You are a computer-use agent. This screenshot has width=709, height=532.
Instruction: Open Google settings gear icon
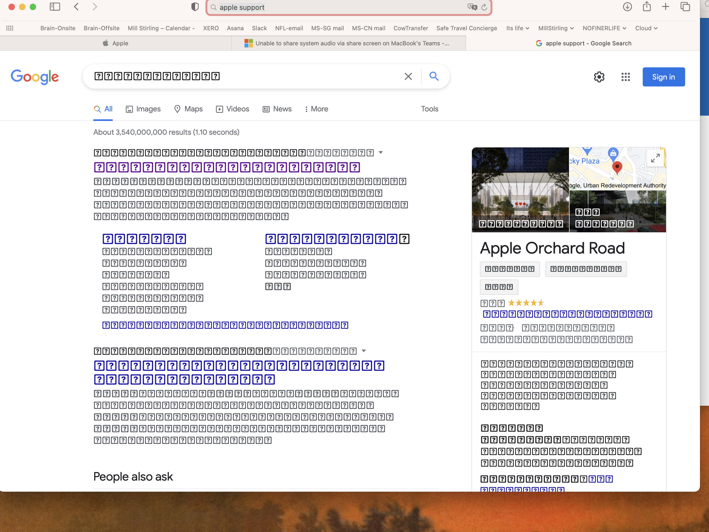(x=599, y=77)
